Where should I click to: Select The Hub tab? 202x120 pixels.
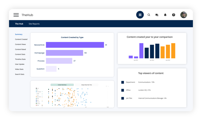pos(19,24)
